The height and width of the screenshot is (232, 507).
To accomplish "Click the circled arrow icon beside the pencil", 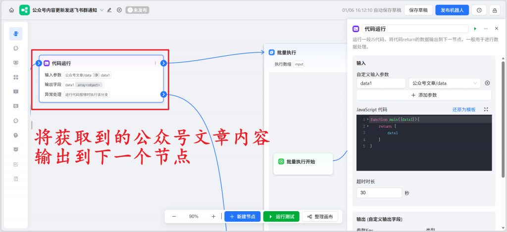I will pos(119,10).
